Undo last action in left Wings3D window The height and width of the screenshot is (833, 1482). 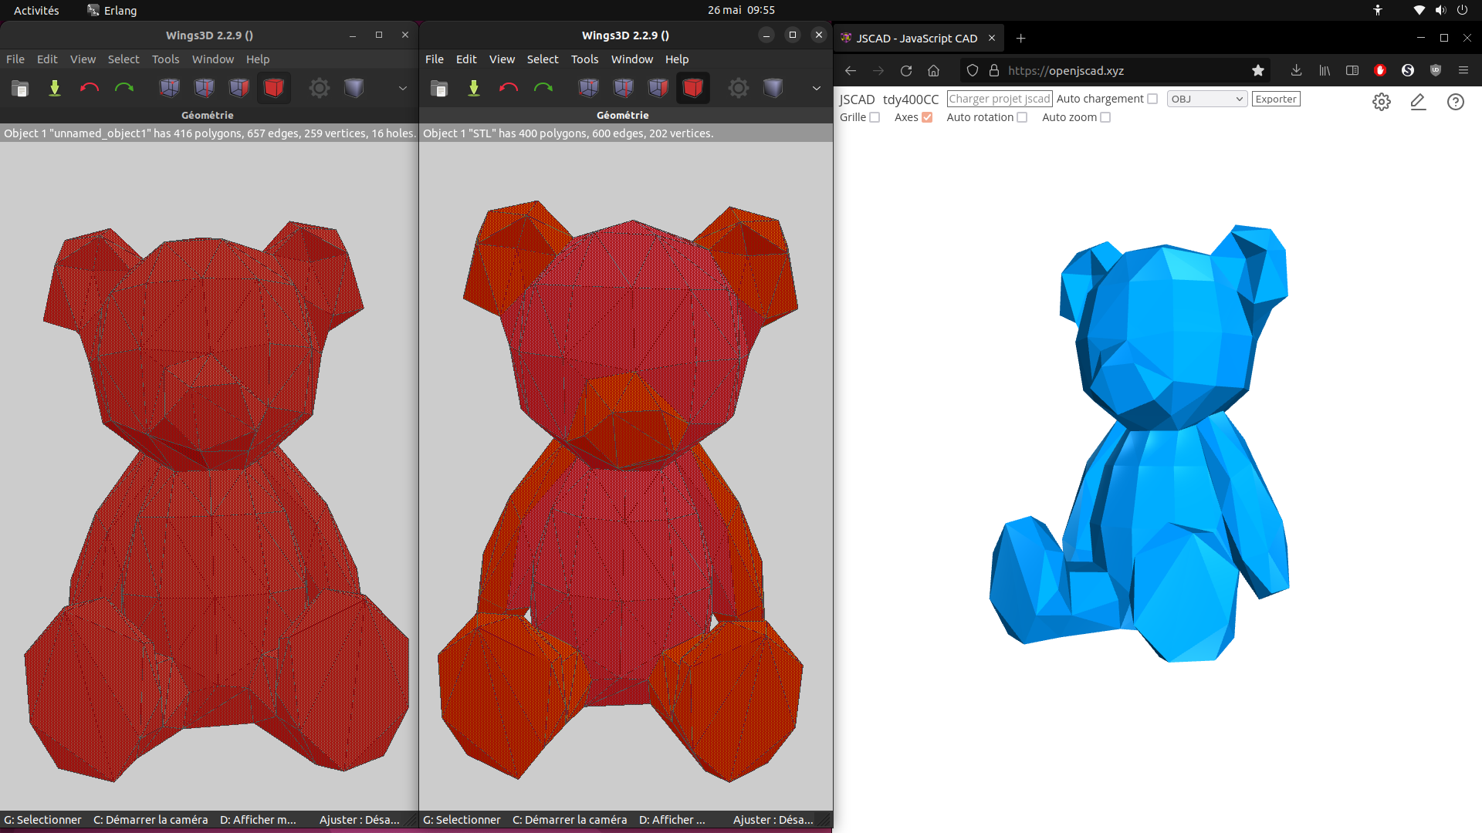tap(90, 88)
